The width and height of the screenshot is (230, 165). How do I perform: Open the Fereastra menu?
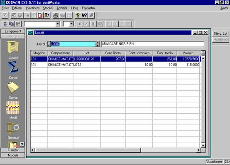[x=88, y=8]
